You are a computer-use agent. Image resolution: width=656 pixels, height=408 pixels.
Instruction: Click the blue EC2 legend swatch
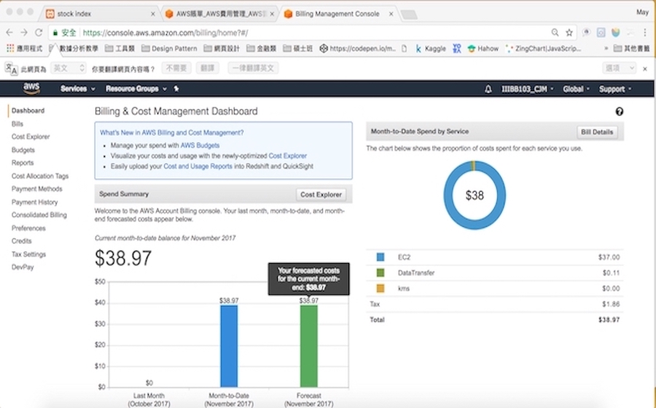point(380,257)
